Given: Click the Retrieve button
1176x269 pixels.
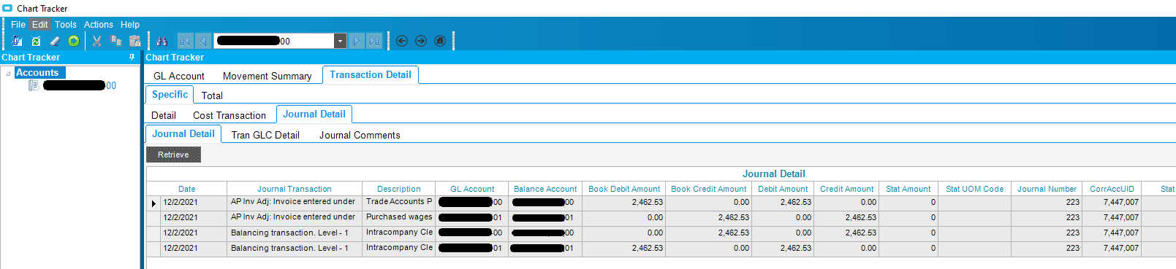Looking at the screenshot, I should [173, 155].
